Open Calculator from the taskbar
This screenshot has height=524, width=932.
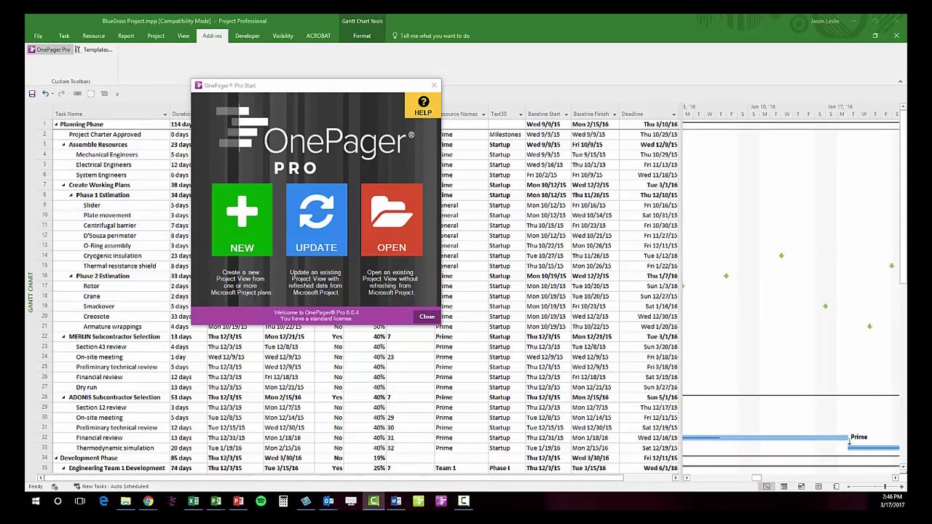click(283, 501)
